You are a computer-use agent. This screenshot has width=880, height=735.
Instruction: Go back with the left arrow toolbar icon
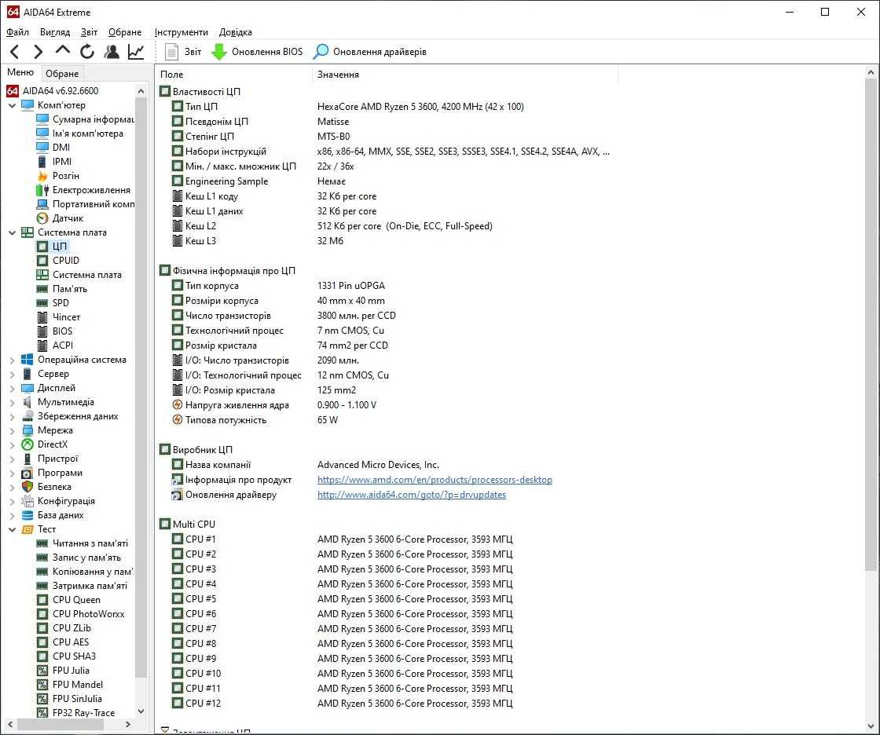point(15,52)
